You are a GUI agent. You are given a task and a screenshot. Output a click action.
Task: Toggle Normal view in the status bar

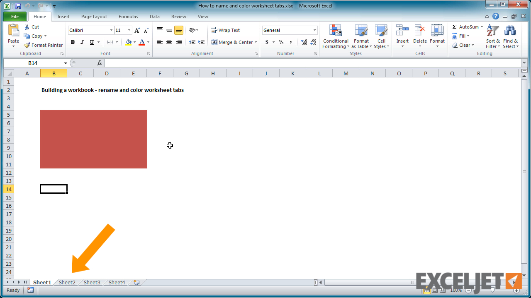[427, 290]
